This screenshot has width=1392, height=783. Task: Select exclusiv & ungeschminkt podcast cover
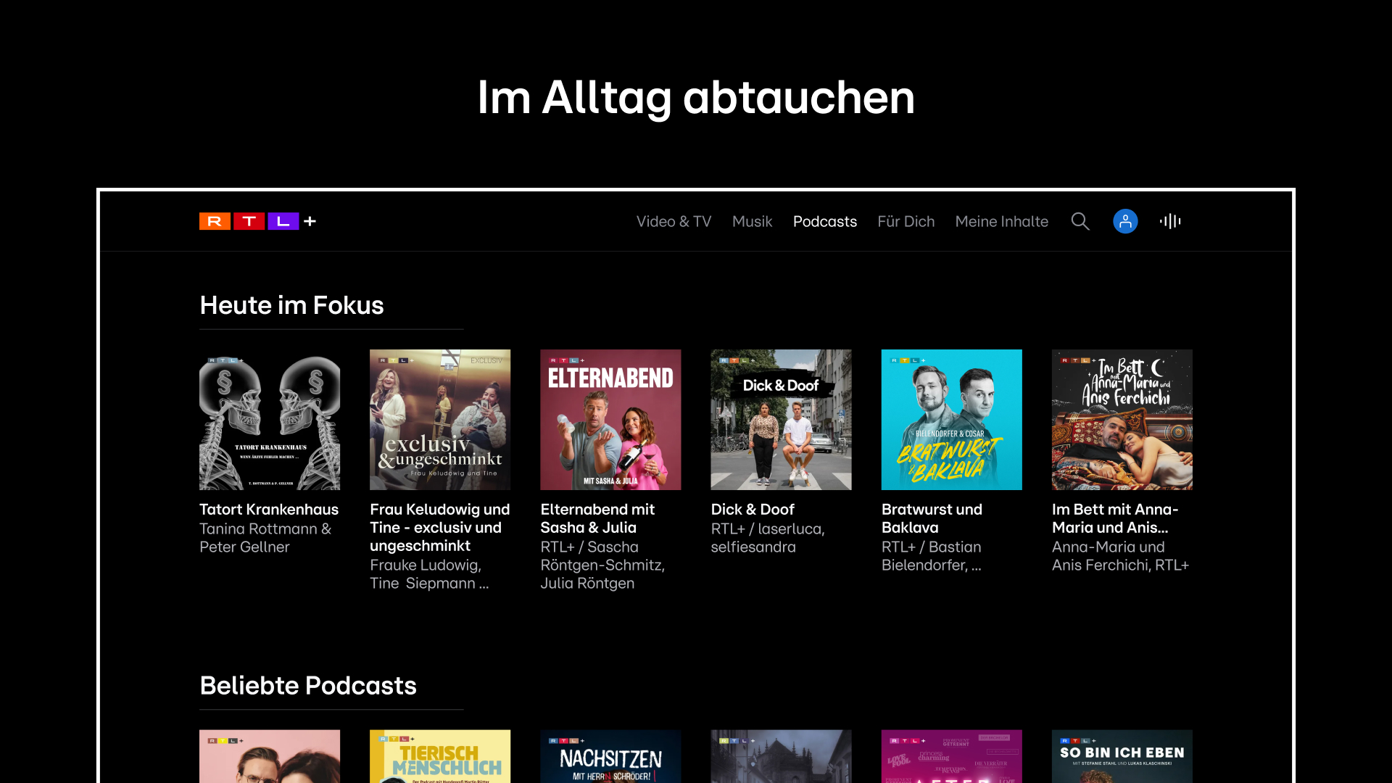440,420
